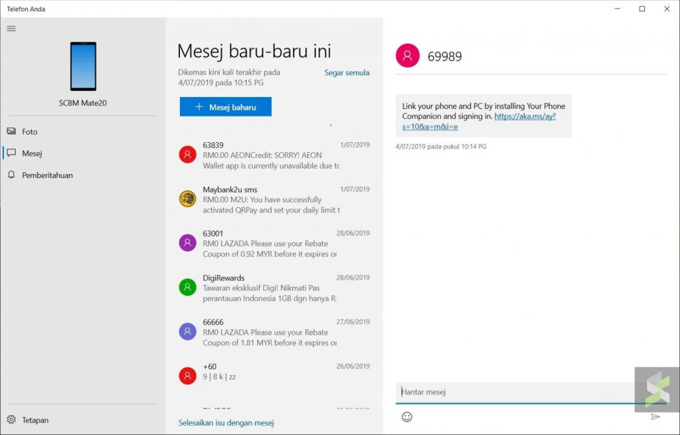Close the Telefon Anda window
This screenshot has height=435, width=680.
pyautogui.click(x=667, y=9)
